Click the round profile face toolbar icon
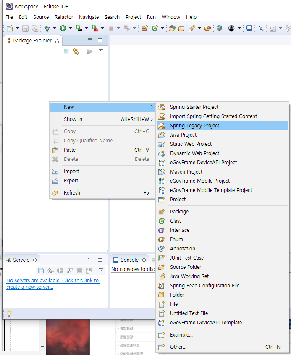This screenshot has width=291, height=355. 231,28
